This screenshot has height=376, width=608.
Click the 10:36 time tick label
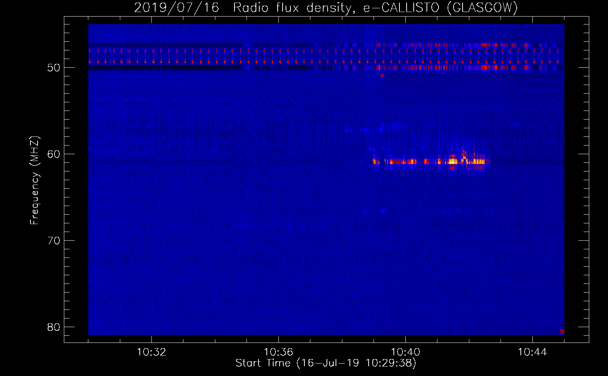click(278, 352)
